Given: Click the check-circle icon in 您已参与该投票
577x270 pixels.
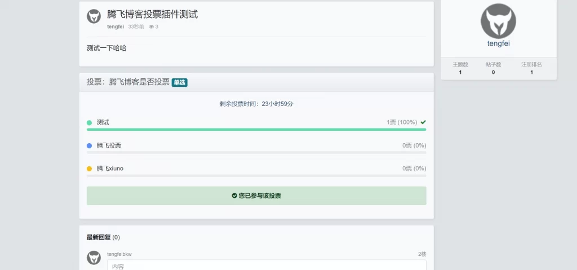Looking at the screenshot, I should [x=234, y=196].
